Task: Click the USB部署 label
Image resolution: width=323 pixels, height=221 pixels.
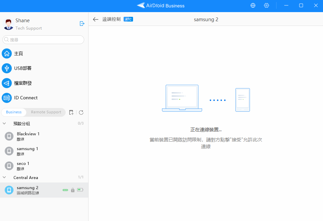Action: click(x=23, y=68)
